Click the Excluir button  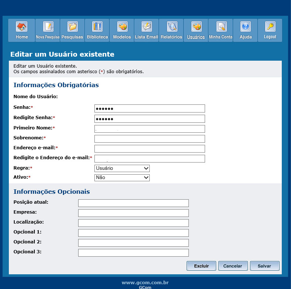(x=201, y=266)
